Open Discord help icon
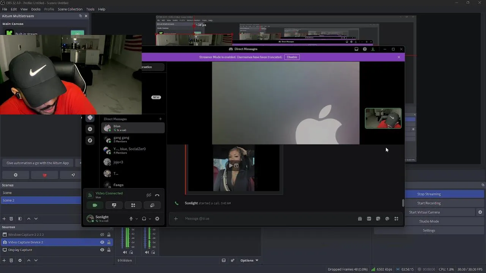This screenshot has width=486, height=273. pyautogui.click(x=364, y=49)
